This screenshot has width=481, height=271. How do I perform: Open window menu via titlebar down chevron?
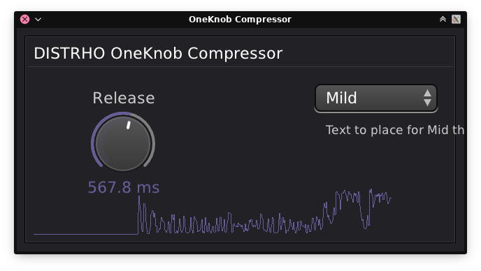(x=38, y=20)
